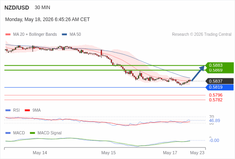235x159 pixels.
Task: Select the 0.5782 red support label
Action: (215, 100)
